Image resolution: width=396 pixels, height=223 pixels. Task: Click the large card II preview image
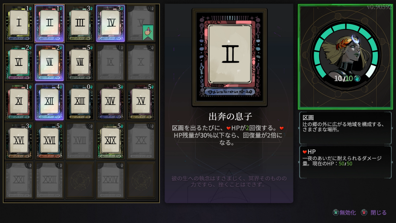tap(230, 57)
